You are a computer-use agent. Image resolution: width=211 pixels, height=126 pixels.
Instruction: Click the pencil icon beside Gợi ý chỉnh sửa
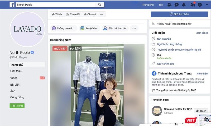coord(153,64)
